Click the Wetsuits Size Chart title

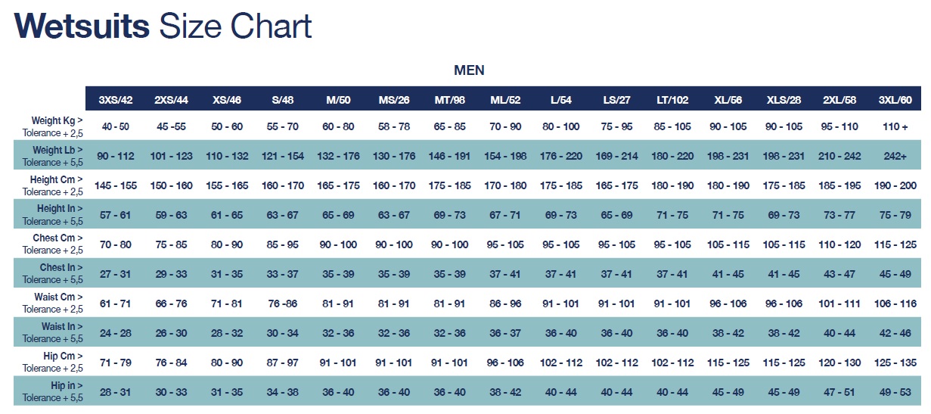click(x=163, y=27)
